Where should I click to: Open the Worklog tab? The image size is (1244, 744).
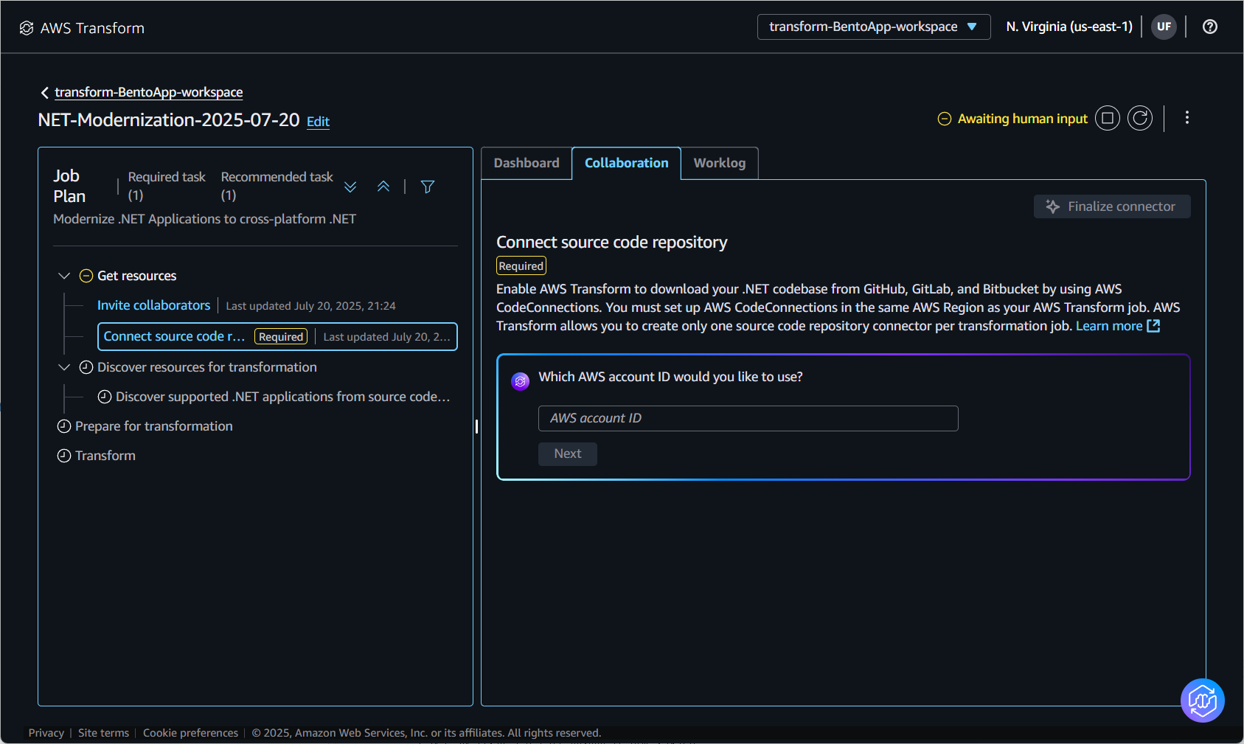pyautogui.click(x=720, y=163)
